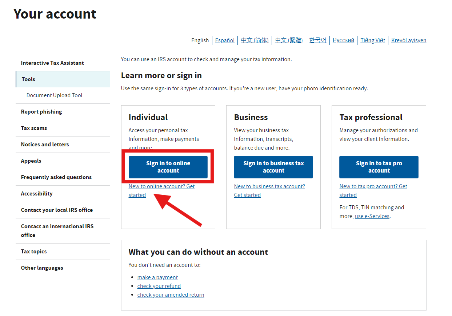Get started with a new online account
This screenshot has height=316, width=452.
161,190
